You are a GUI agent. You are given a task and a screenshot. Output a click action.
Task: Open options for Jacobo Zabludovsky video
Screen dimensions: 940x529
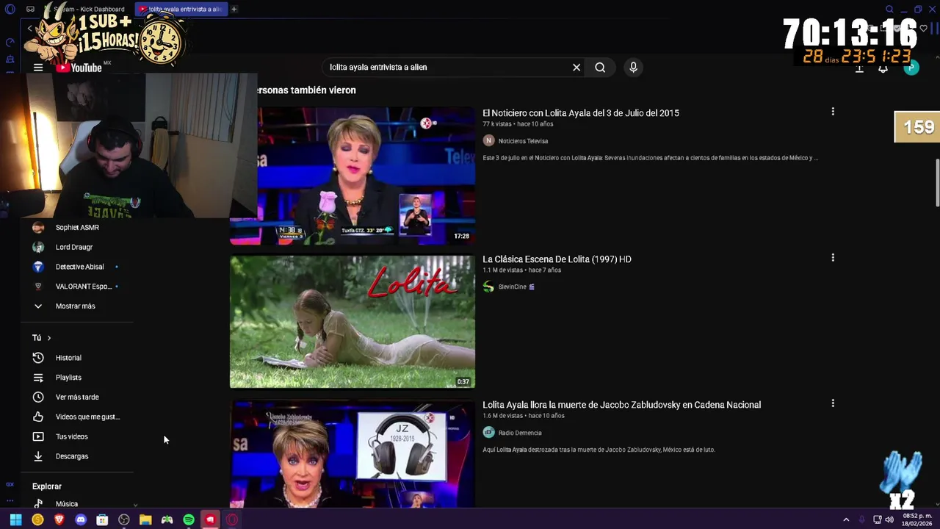click(833, 403)
